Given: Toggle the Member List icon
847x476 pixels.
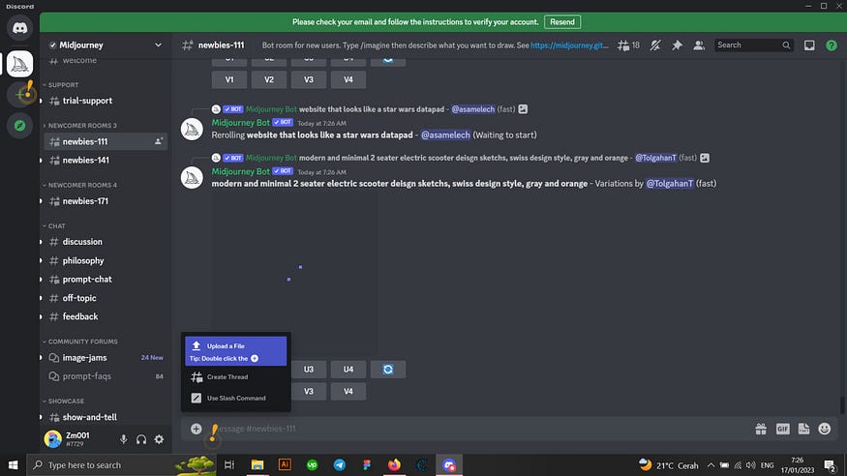Looking at the screenshot, I should coord(699,45).
